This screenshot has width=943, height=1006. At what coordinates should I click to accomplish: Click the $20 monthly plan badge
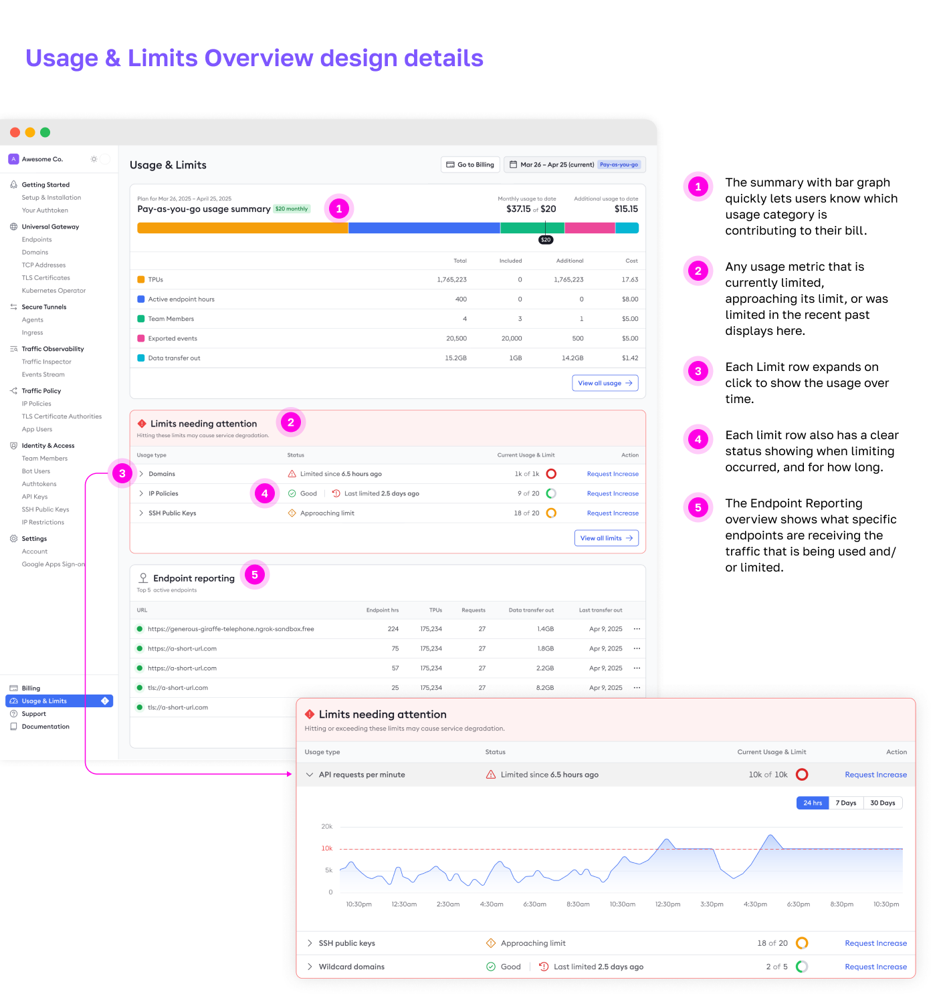coord(292,209)
